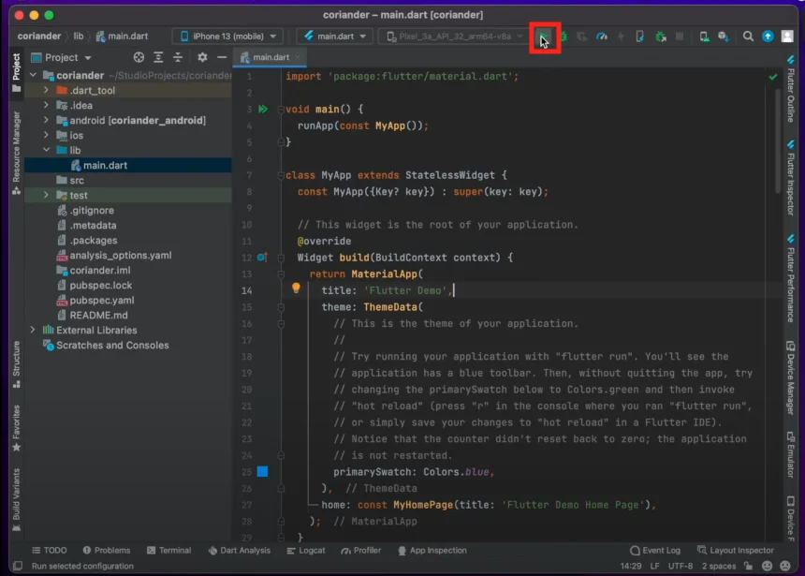
Task: Click the green Run button in toolbar
Action: [543, 37]
